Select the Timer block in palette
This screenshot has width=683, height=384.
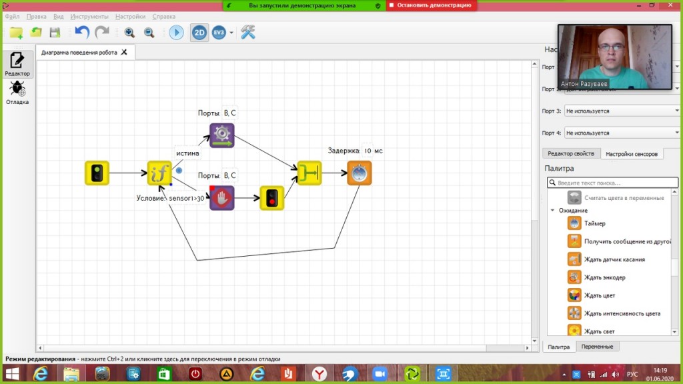[594, 223]
